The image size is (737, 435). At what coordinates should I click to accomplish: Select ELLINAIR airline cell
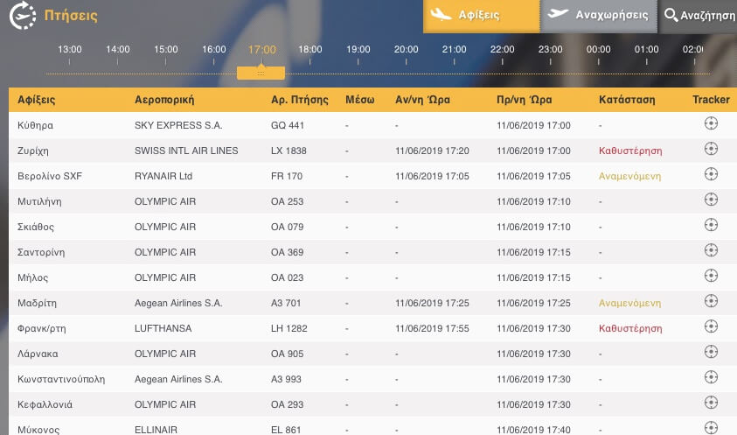(x=156, y=430)
